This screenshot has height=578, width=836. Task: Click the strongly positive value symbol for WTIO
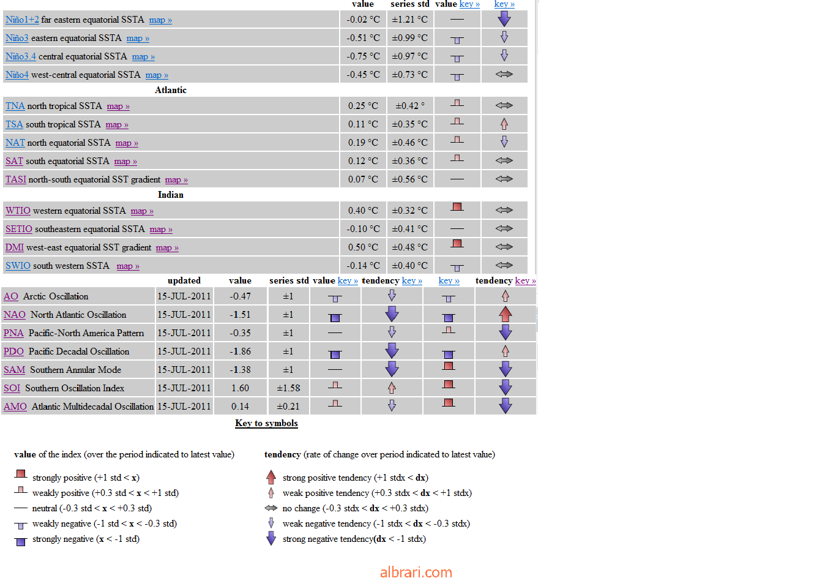pyautogui.click(x=457, y=207)
